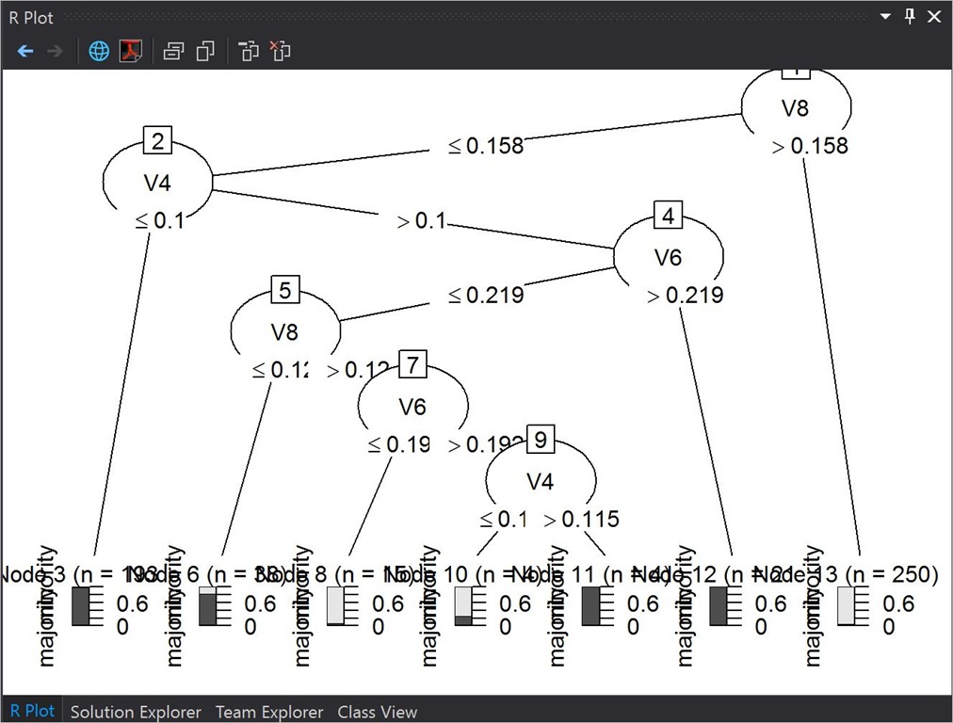The height and width of the screenshot is (723, 953).
Task: Click the plot icon without red X
Action: [249, 51]
